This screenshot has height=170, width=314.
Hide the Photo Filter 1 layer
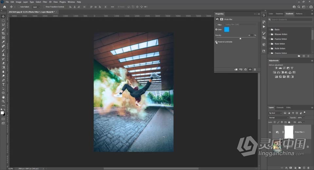pyautogui.click(x=270, y=132)
